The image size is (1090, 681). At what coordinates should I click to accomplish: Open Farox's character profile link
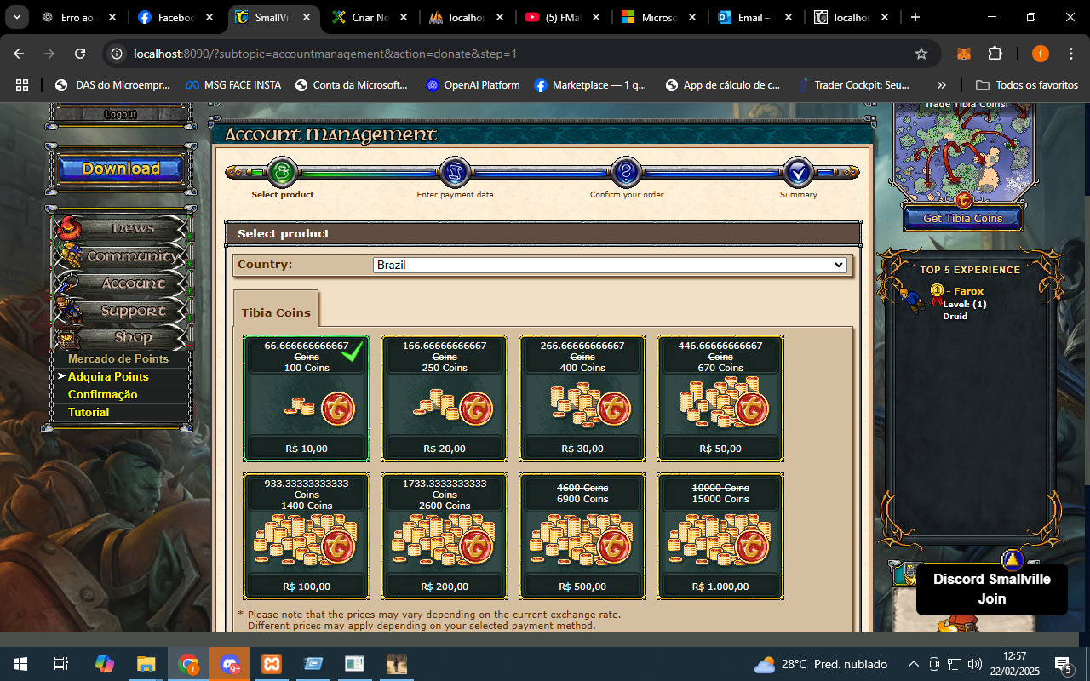tap(969, 291)
